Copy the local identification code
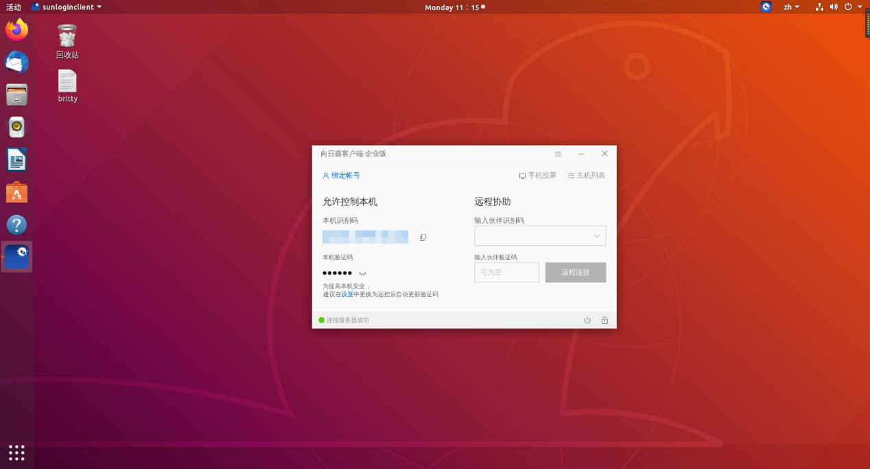870x469 pixels. click(x=423, y=237)
